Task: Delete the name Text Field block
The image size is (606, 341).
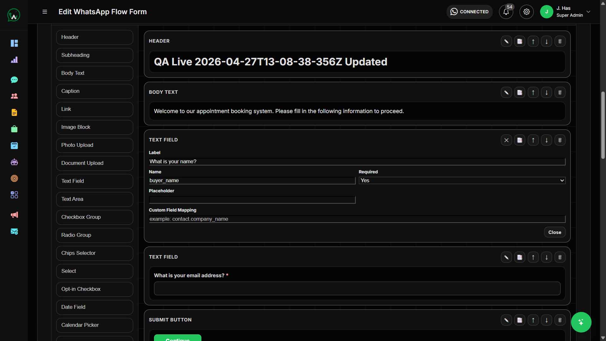Action: click(x=560, y=140)
